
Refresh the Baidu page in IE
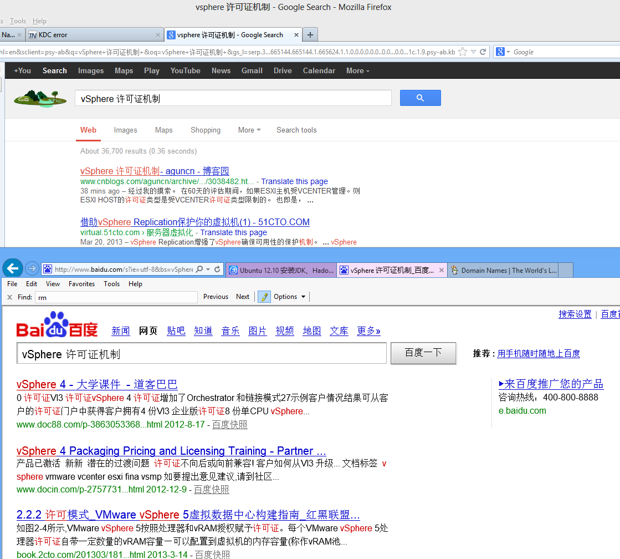point(217,269)
